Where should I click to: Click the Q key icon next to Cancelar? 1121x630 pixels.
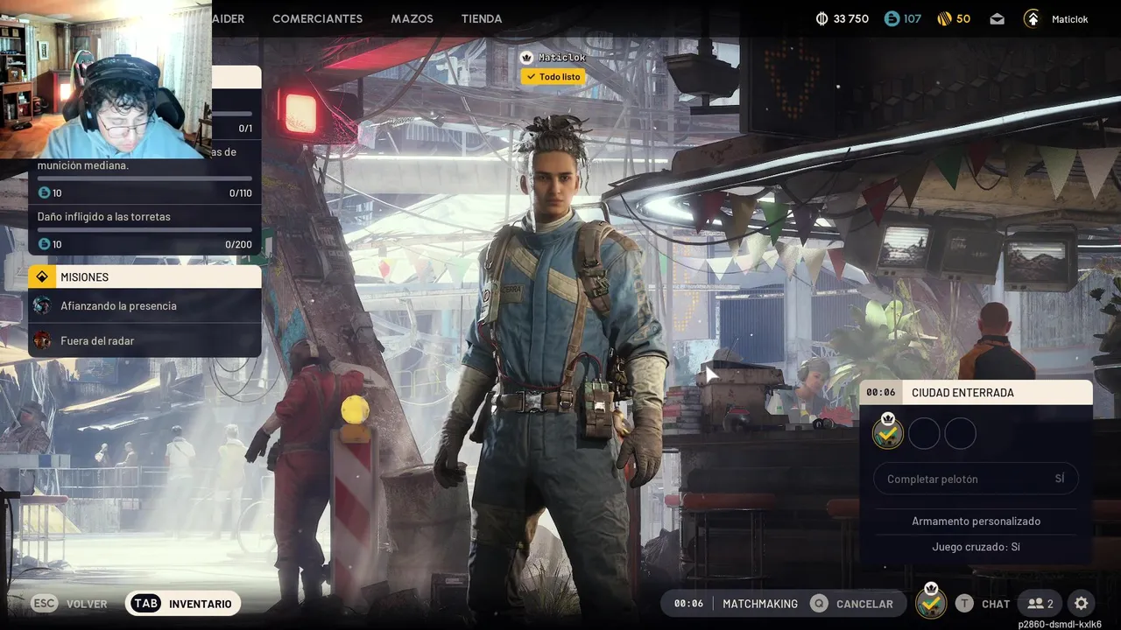(x=819, y=603)
